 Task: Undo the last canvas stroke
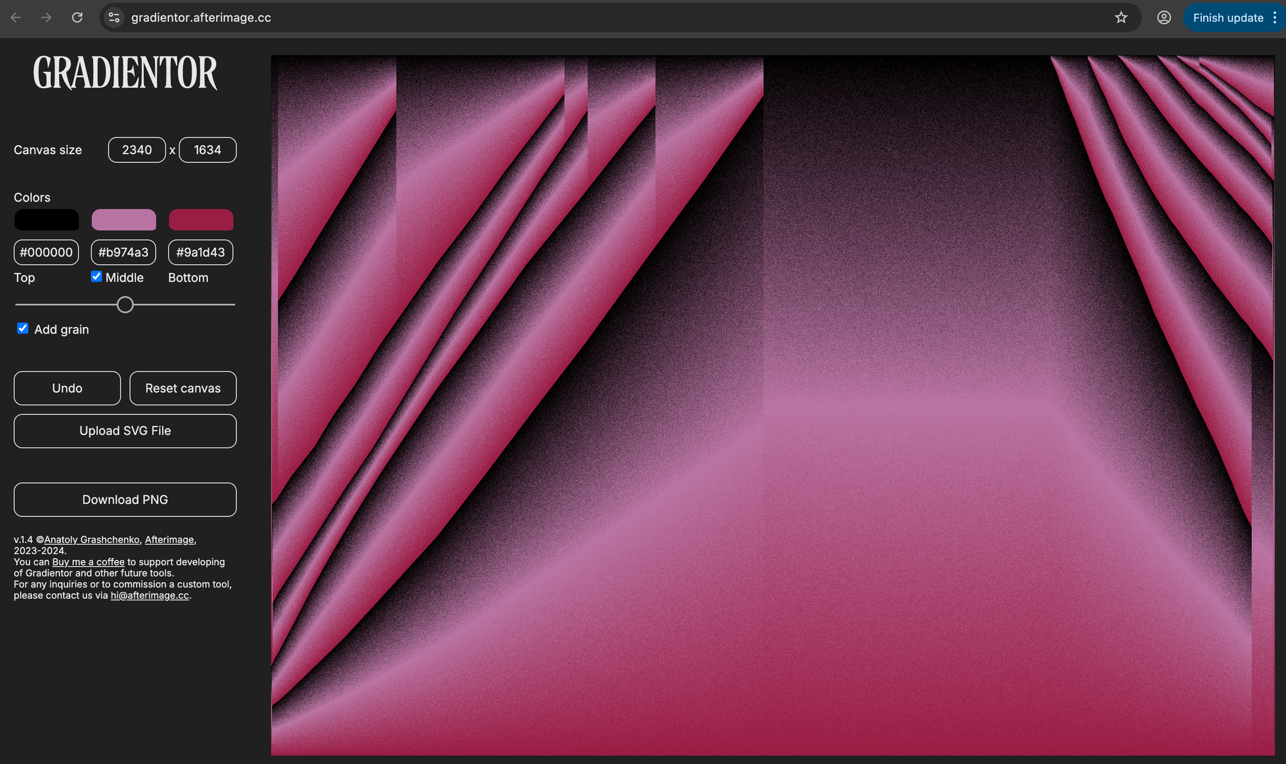[67, 388]
